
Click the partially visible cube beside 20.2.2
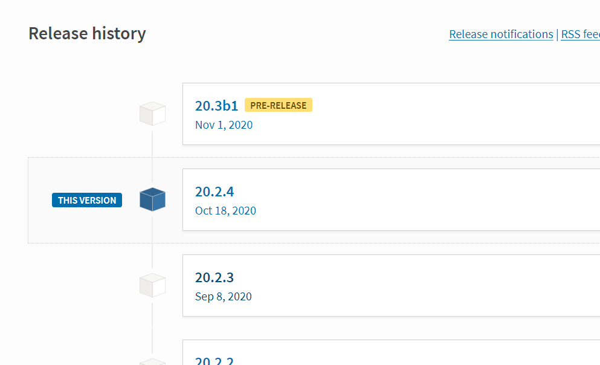coord(152,361)
